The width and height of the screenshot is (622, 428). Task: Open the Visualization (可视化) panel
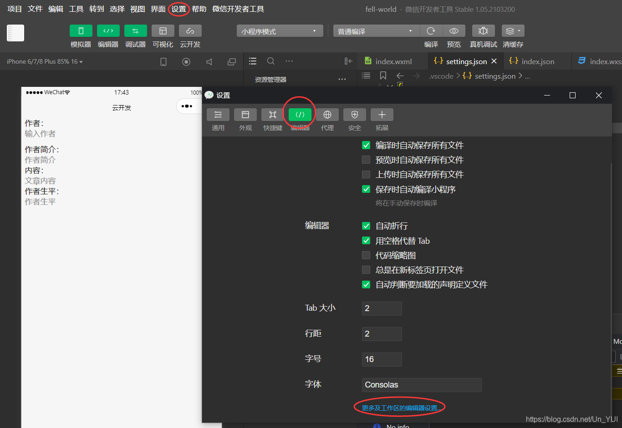click(x=163, y=31)
